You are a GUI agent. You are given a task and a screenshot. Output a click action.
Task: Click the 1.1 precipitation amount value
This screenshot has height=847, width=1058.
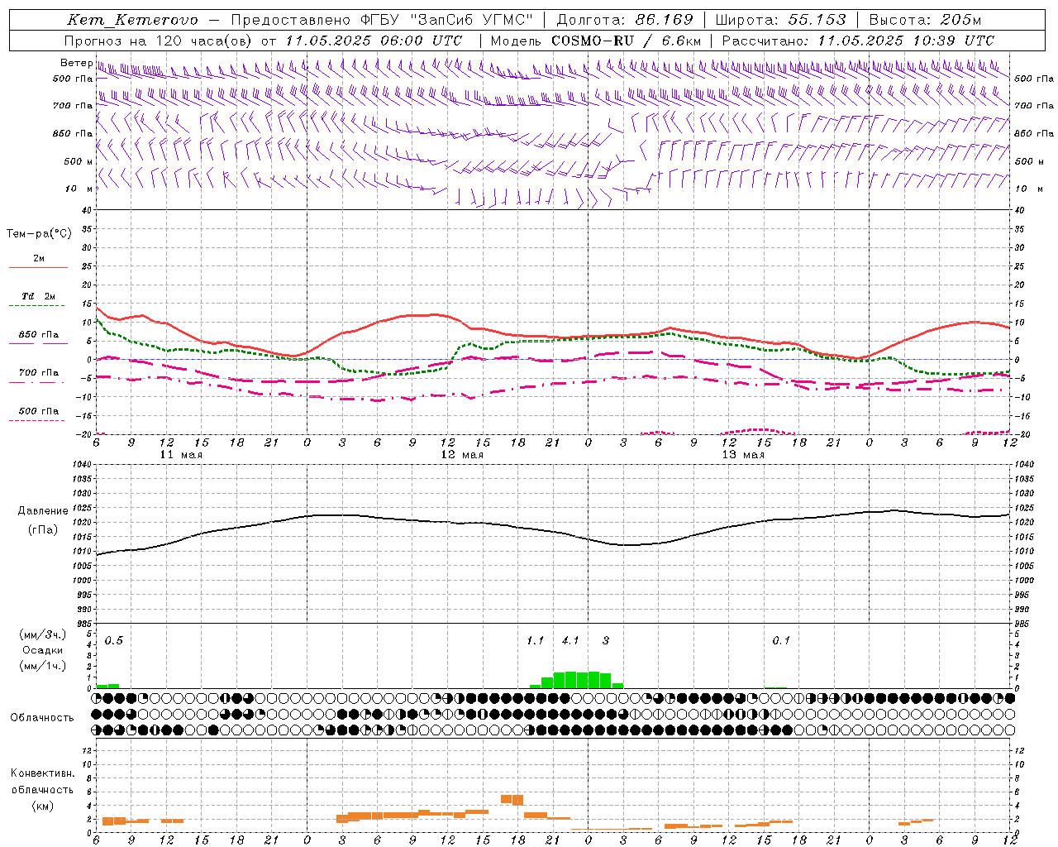coord(535,641)
